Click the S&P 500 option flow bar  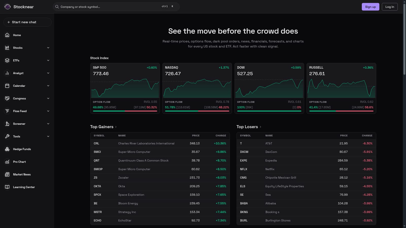pyautogui.click(x=125, y=111)
